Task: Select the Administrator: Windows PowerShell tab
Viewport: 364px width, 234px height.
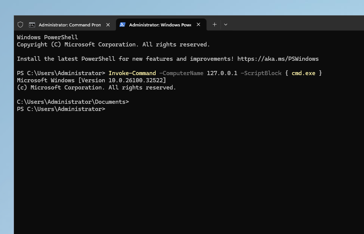Action: pos(161,25)
